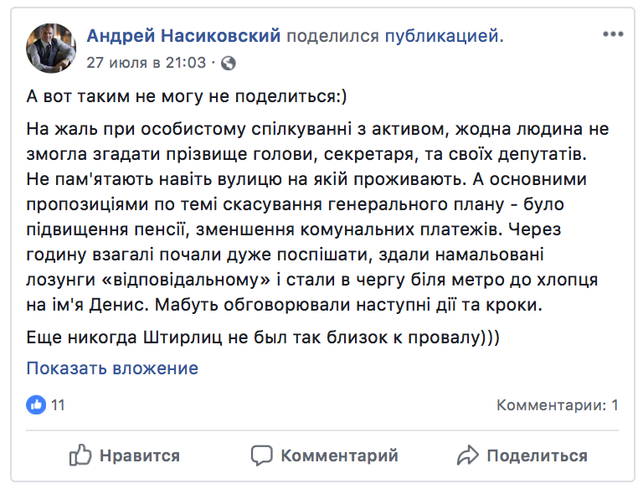Open the three-dot post options menu
This screenshot has height=489, width=643.
pos(613,35)
